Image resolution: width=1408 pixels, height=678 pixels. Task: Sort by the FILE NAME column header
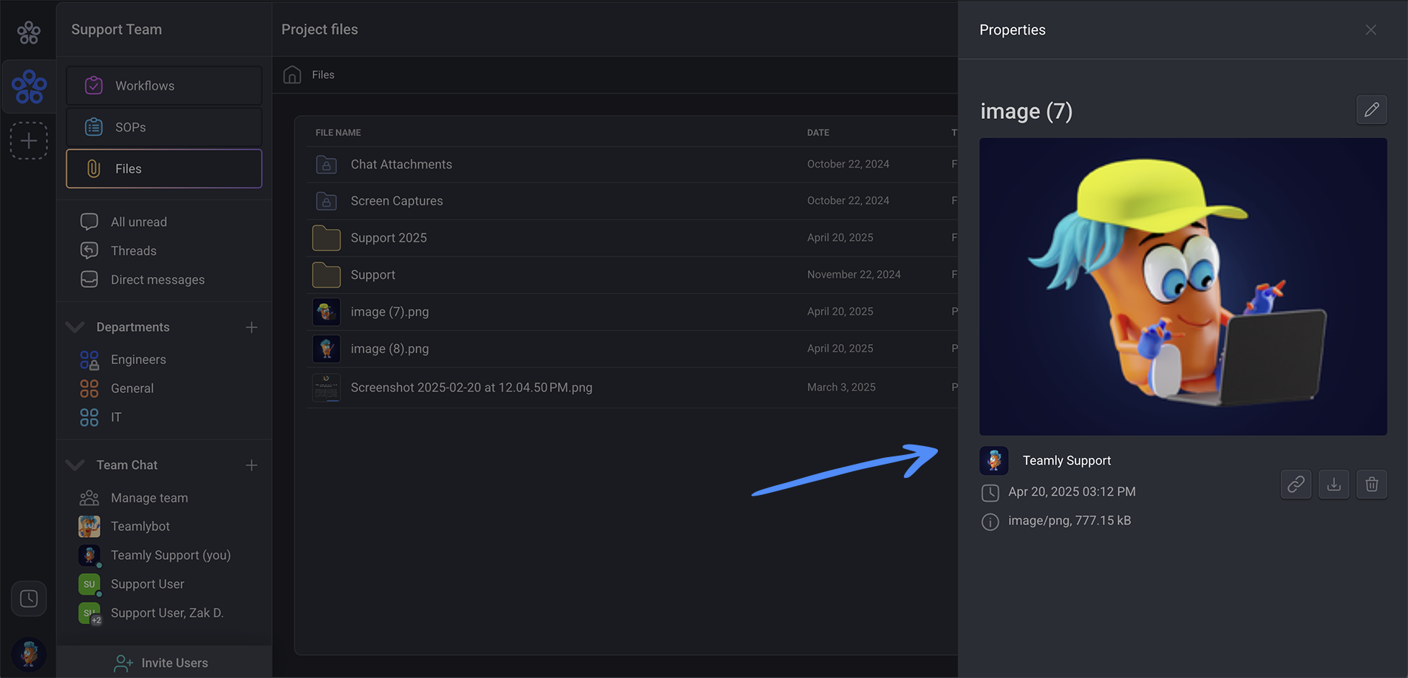339,133
